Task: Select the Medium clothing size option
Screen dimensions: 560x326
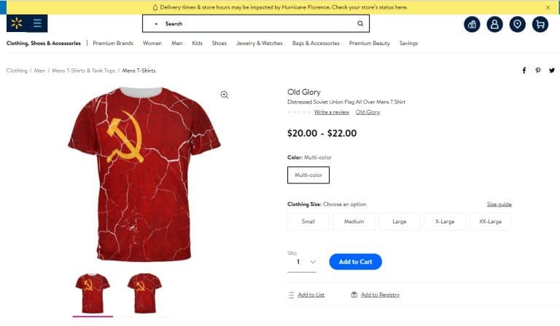Action: pos(354,221)
